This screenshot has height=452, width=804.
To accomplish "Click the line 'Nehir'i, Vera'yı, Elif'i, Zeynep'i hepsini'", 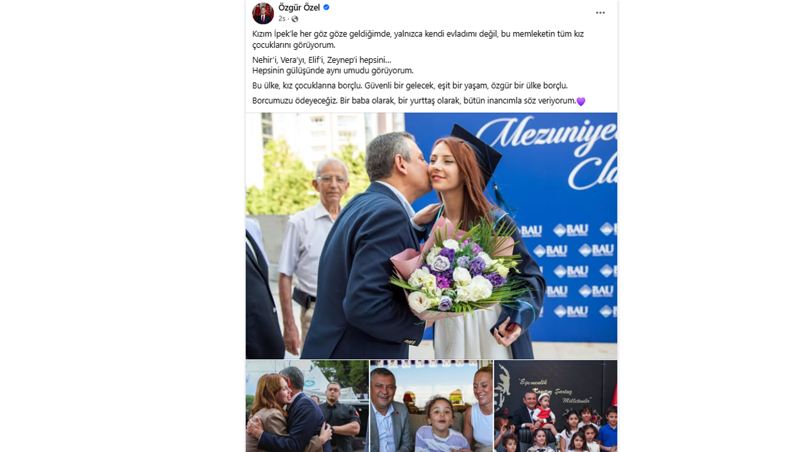I will [322, 60].
